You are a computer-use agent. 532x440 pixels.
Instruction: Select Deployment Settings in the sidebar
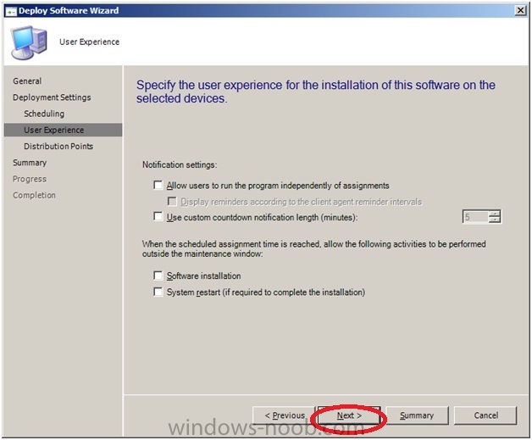(x=52, y=97)
